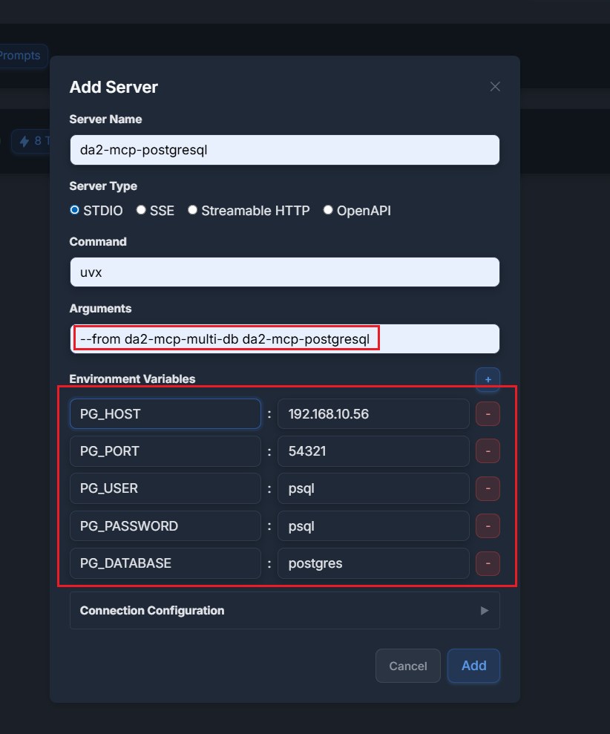Cancel adding the server
610x734 pixels.
407,666
